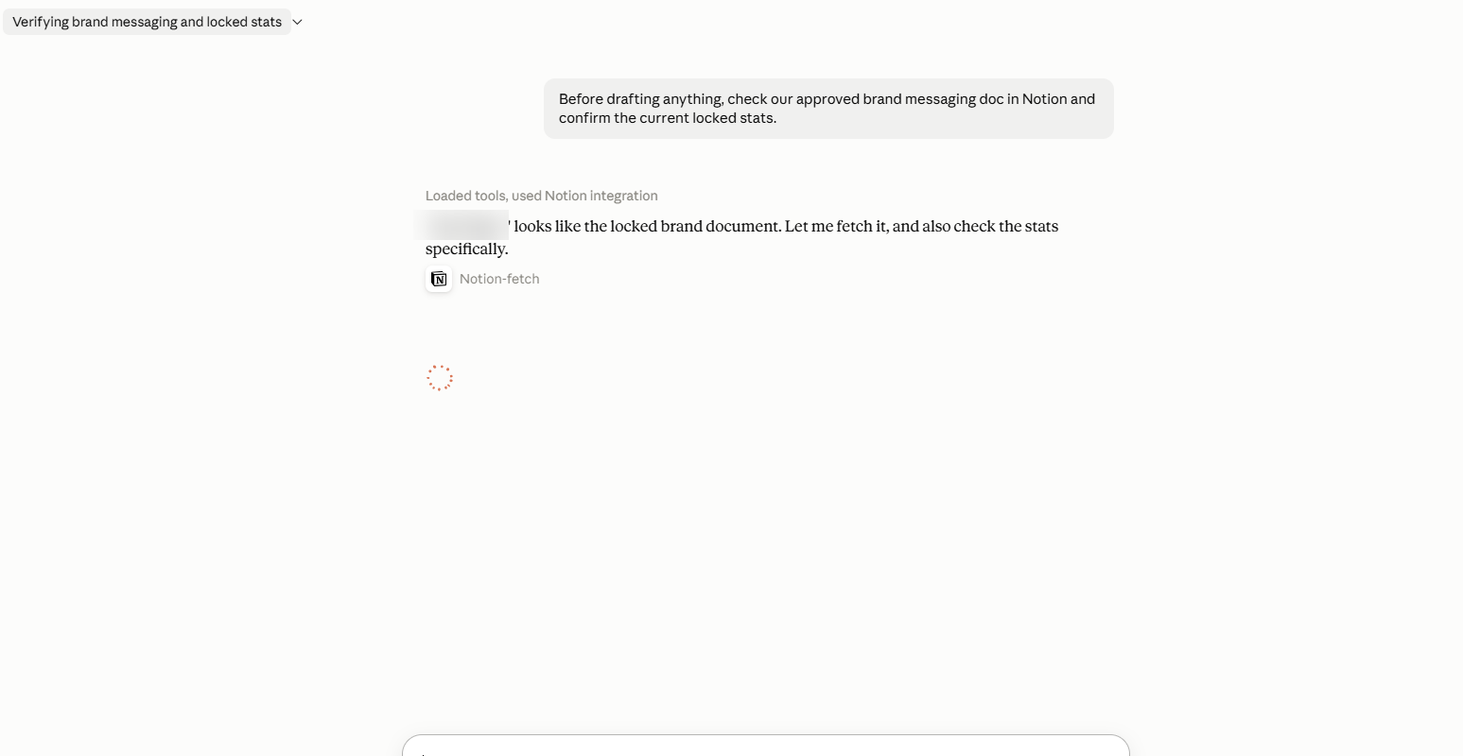Click the word 'specifically.' in the assistant reply
Image resolution: width=1463 pixels, height=756 pixels.
[x=467, y=249]
